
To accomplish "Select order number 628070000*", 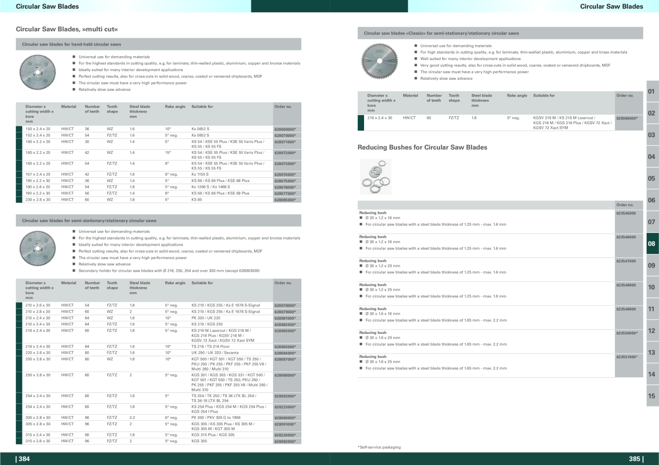I will click(285, 136).
